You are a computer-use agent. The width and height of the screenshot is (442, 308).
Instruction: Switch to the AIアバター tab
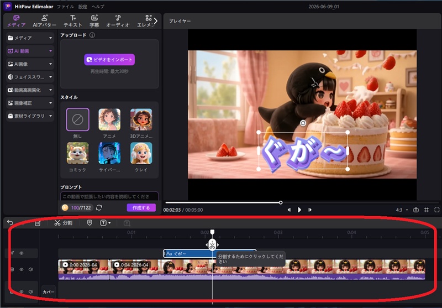(x=44, y=21)
